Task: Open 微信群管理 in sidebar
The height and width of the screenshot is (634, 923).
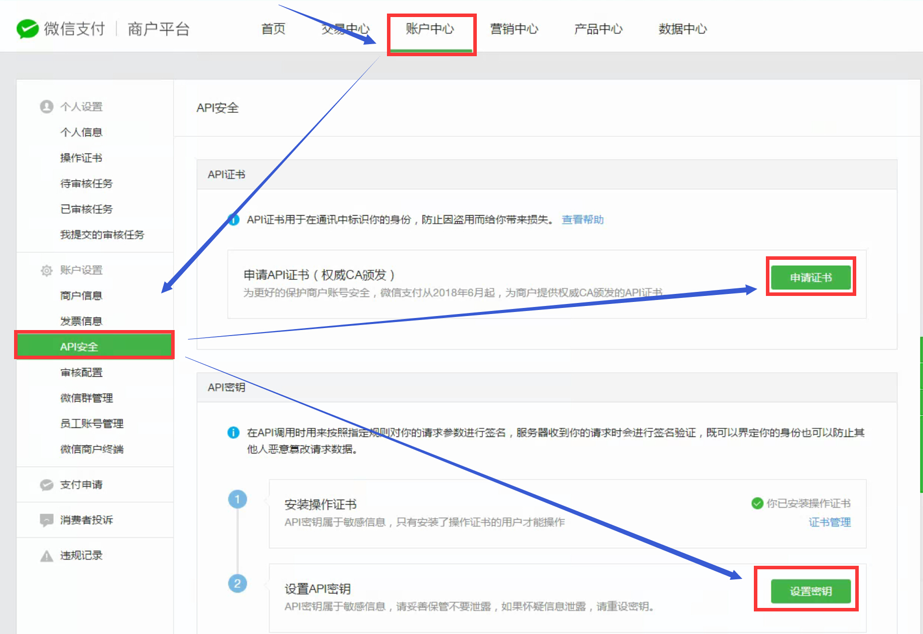Action: pos(86,398)
